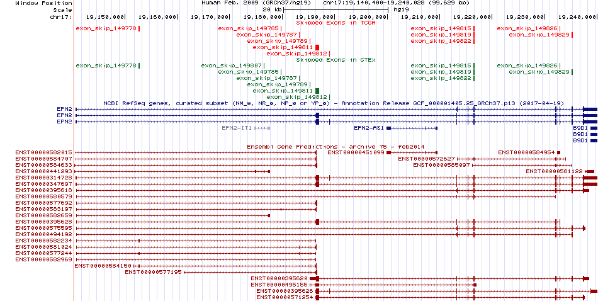Viewport: 598px width, 301px height.
Task: Open the Ensembl Gene Predictions track title
Action: tap(336, 147)
